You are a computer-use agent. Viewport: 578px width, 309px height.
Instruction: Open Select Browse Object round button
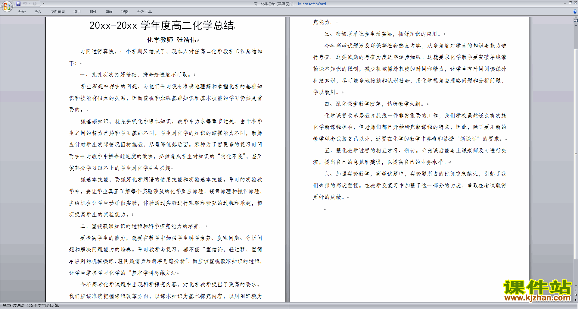point(576,295)
